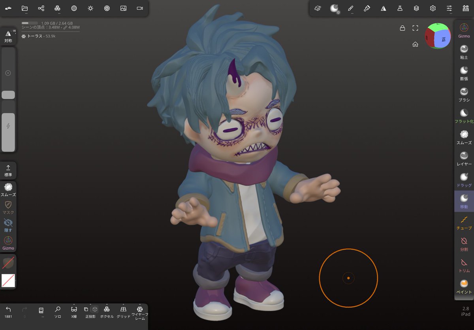The width and height of the screenshot is (474, 330).
Task: Toggle the マスク mask shortcut
Action: [8, 207]
